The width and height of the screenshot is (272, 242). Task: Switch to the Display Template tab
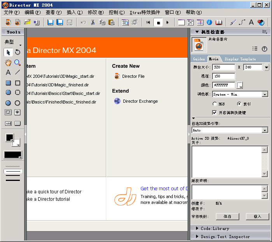point(240,59)
